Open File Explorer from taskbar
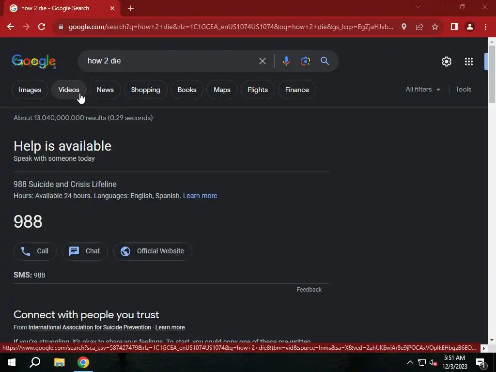This screenshot has width=496, height=372. [59, 362]
